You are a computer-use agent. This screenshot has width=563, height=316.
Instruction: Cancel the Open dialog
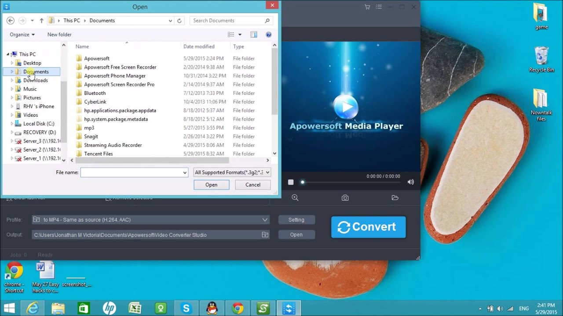pos(253,185)
